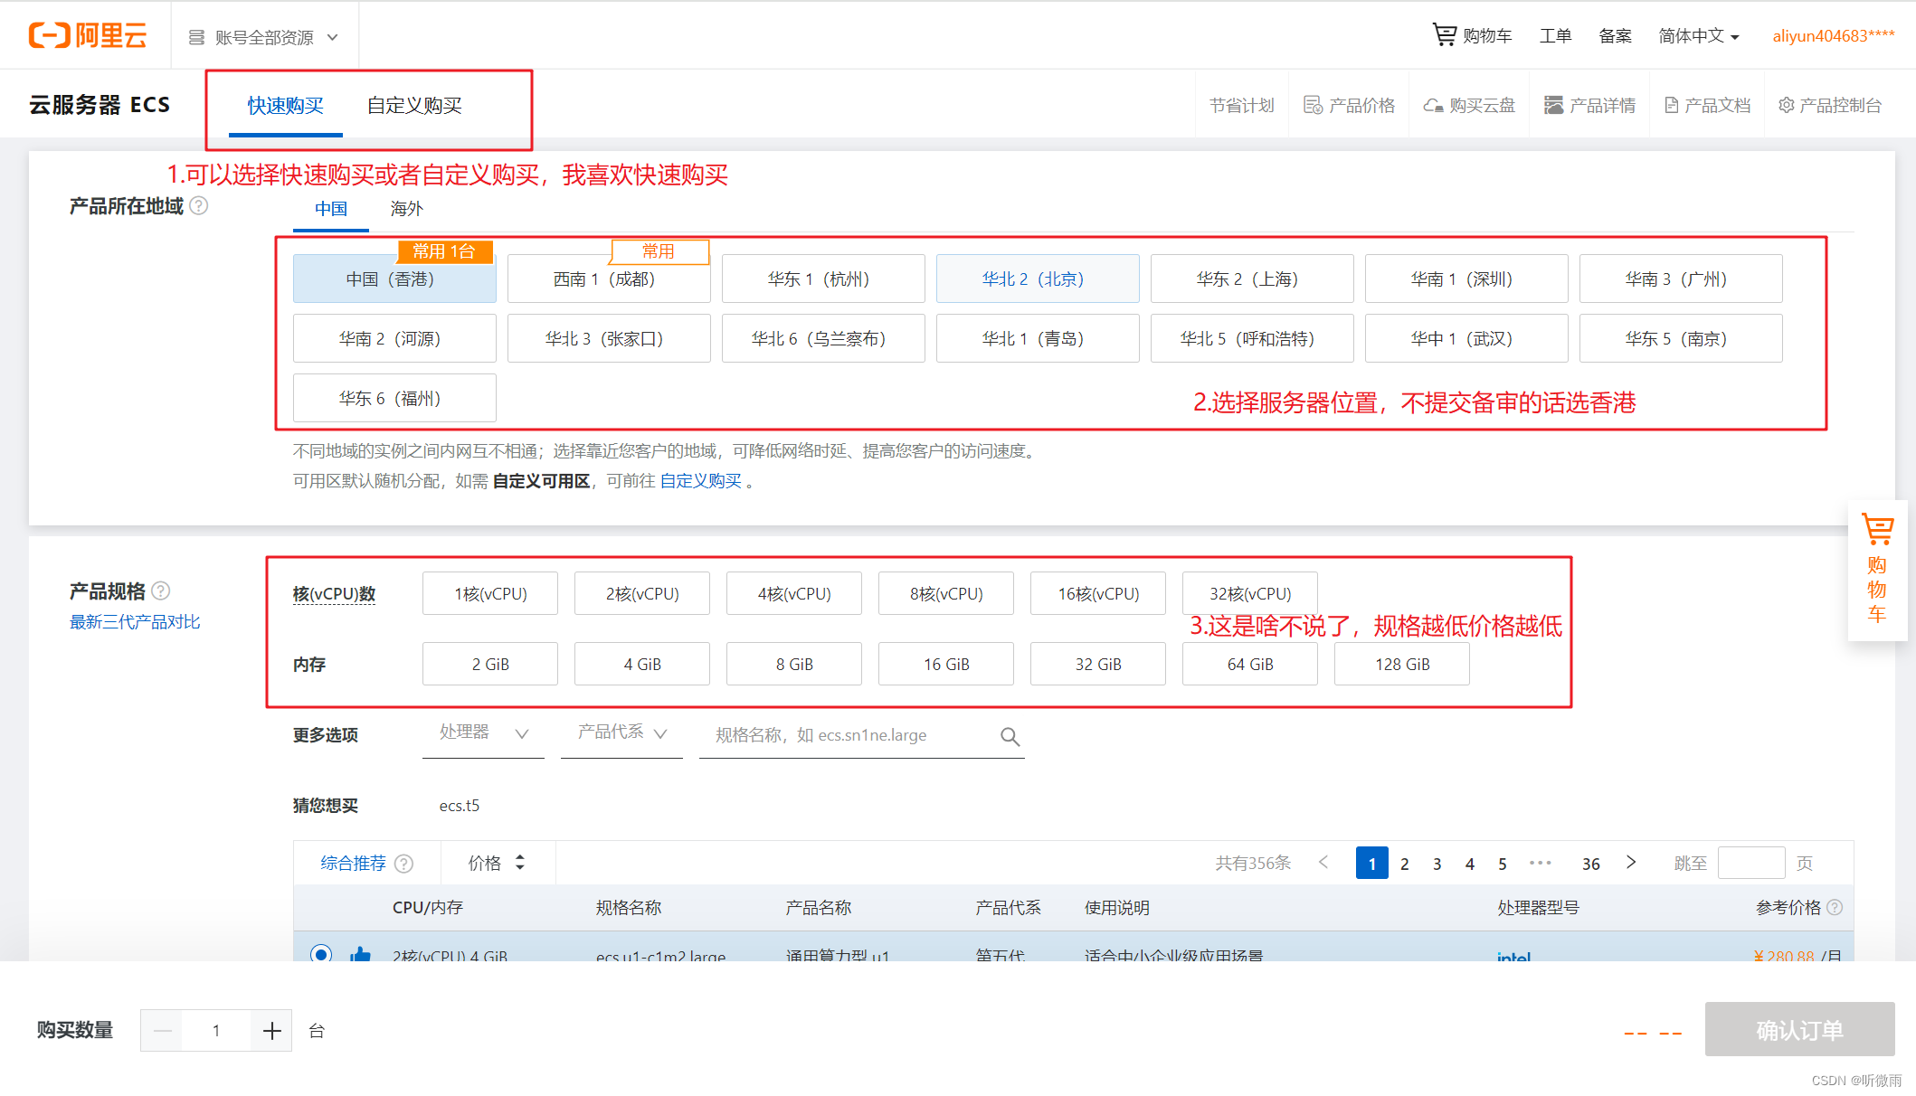Open 产品控制台 gear link
Screen dimensions: 1916x1096
click(1829, 105)
